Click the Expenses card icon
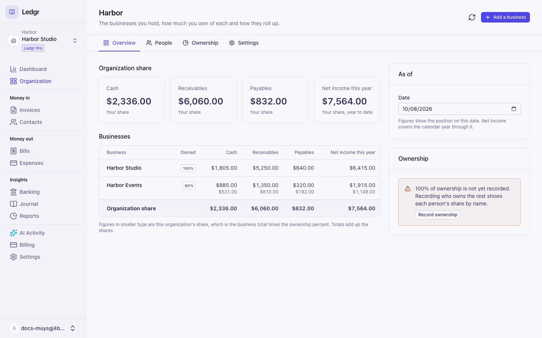The image size is (542, 338). click(x=14, y=163)
